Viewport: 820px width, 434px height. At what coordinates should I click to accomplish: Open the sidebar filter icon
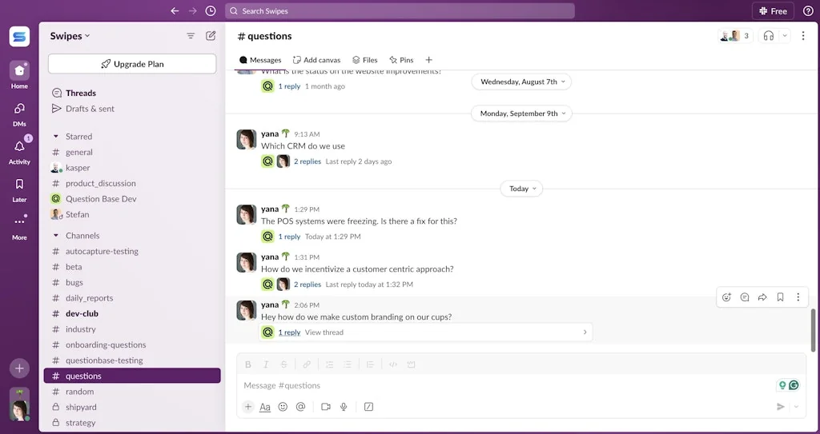(191, 36)
